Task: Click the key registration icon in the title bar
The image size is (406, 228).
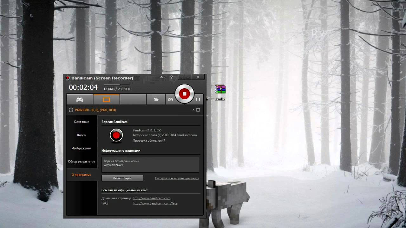Action: pos(163,77)
